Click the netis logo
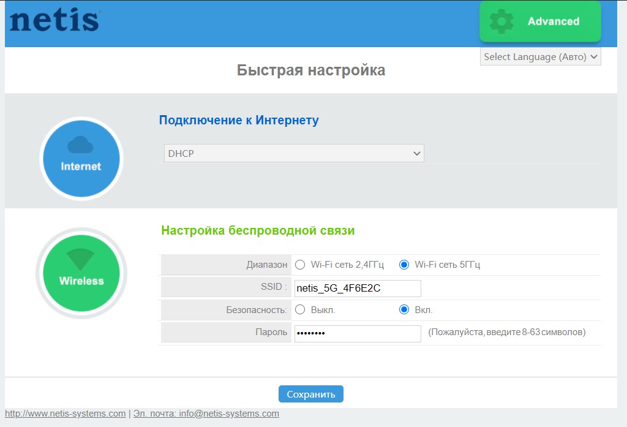Image resolution: width=627 pixels, height=427 pixels. coord(54,20)
